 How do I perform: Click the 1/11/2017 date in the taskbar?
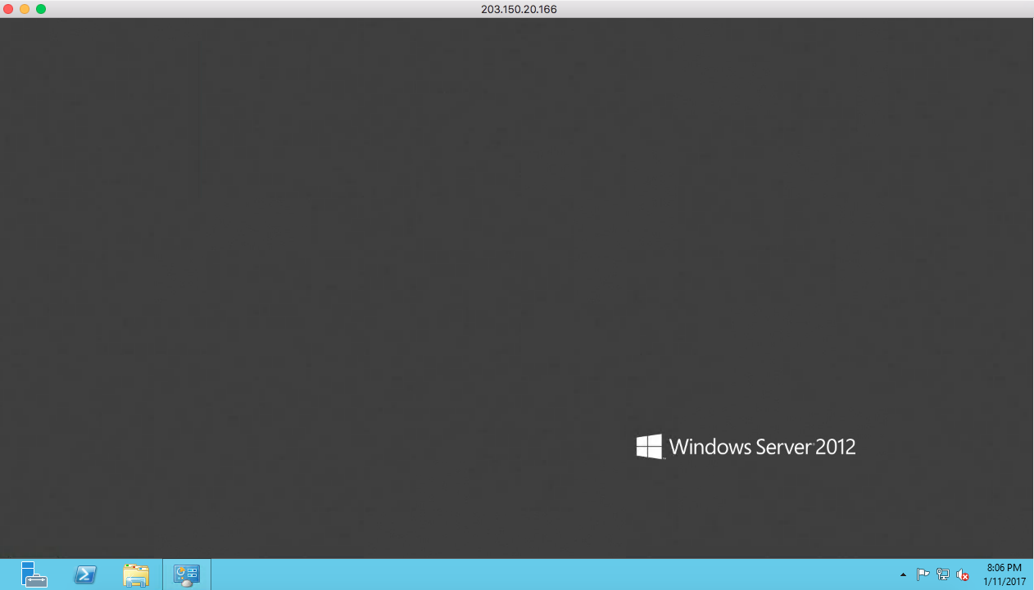pos(1004,581)
